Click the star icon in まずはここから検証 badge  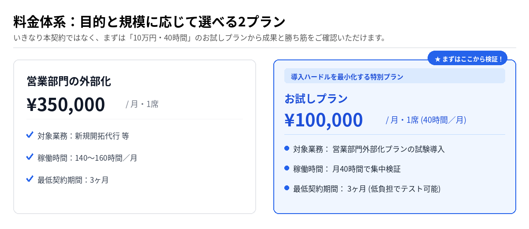point(437,59)
